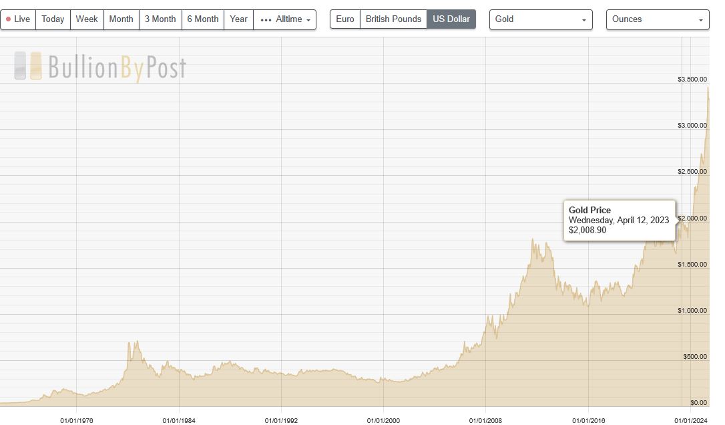Click the $0.00 axis label

(x=699, y=403)
